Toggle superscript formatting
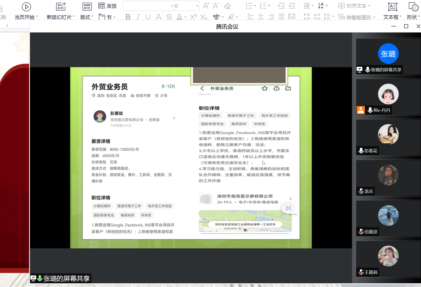Screen dimensions: 421x287 pyautogui.click(x=193, y=17)
